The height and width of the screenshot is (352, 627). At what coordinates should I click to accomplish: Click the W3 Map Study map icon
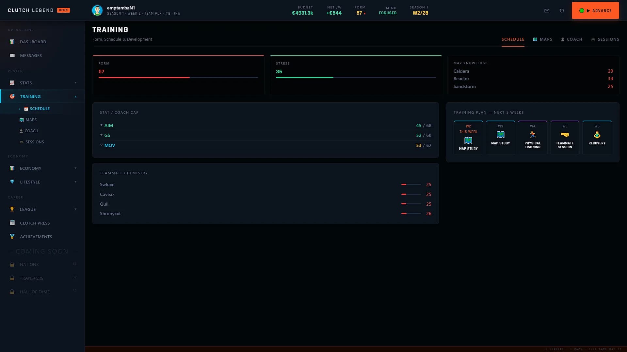point(500,135)
